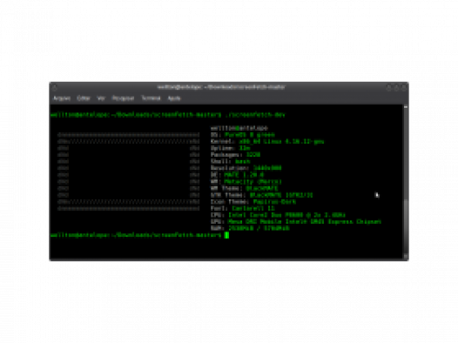This screenshot has width=458, height=343.
Task: Click the "OS:" line in output
Action: coord(243,135)
